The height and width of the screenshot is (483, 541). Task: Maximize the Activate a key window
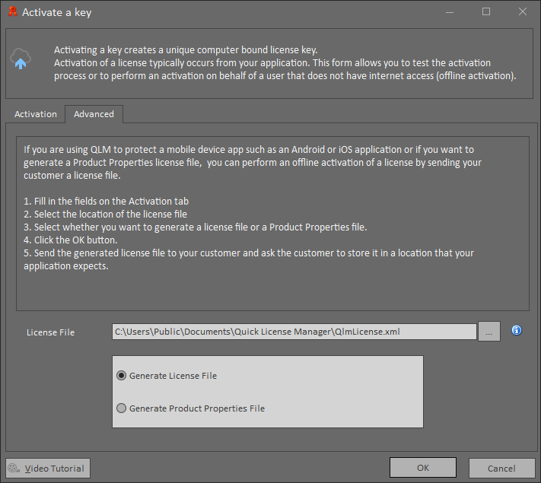pyautogui.click(x=486, y=11)
